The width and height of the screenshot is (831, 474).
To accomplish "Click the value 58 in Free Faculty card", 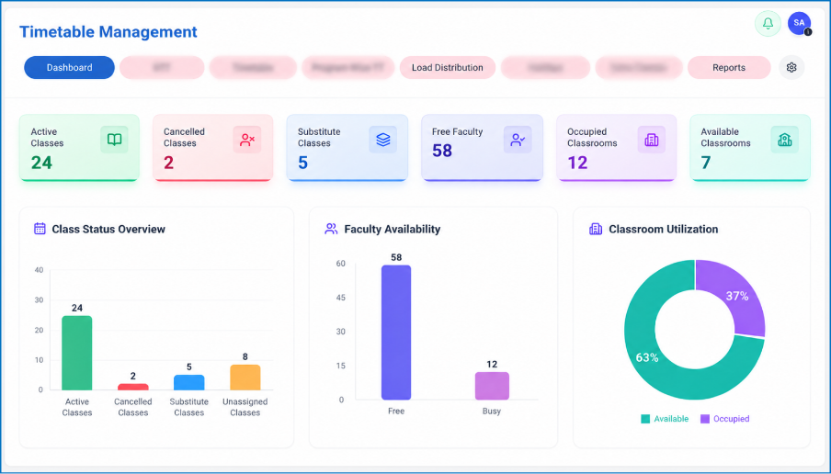I will 442,151.
